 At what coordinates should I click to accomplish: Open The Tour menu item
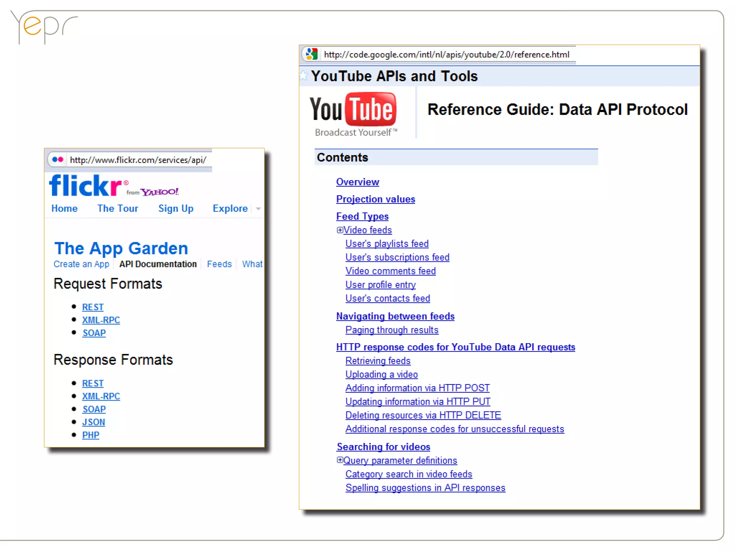[x=117, y=209]
